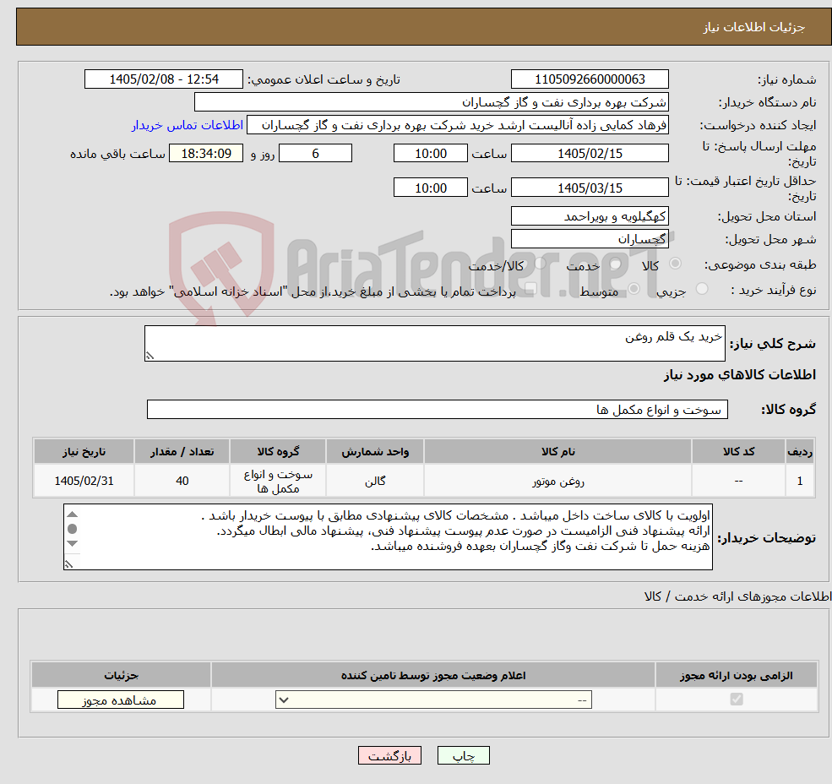Click goods group field سوخت و انواع مکمل ها
This screenshot has width=832, height=784.
tap(438, 409)
